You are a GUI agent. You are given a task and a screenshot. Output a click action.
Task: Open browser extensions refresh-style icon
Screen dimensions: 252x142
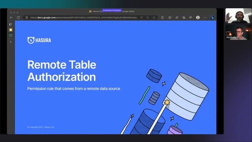coord(162,17)
